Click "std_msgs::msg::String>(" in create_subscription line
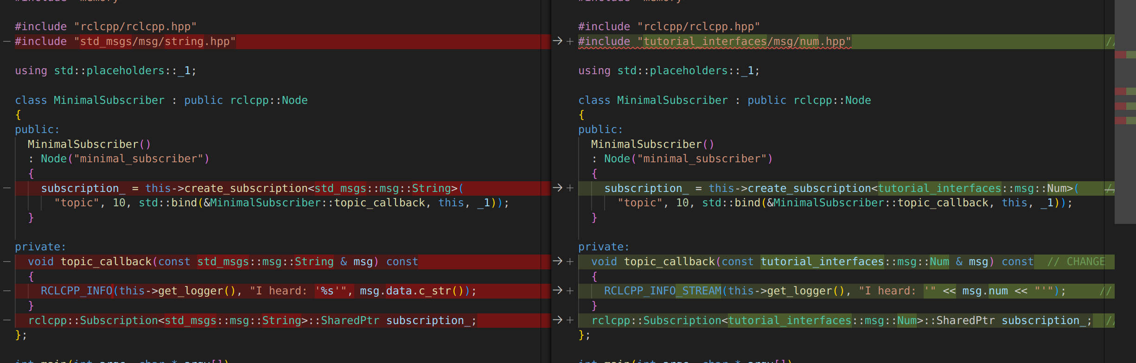Viewport: 1136px width, 363px height. tap(389, 188)
